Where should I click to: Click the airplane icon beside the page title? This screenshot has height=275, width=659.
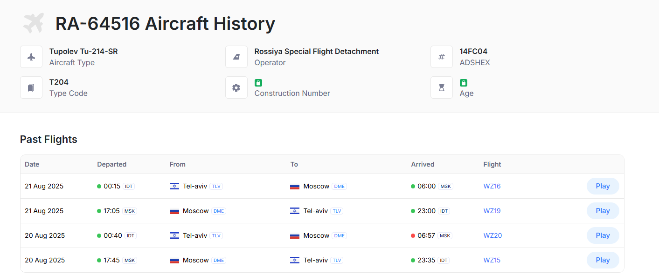click(34, 23)
